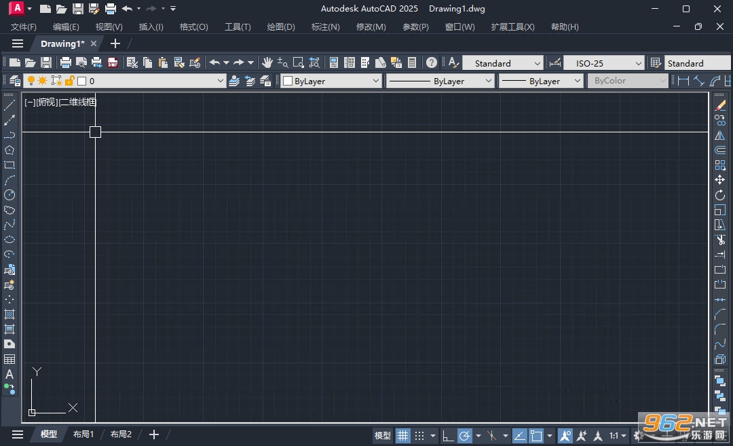Select the Revision Cloud tool
733x446 pixels.
click(10, 210)
